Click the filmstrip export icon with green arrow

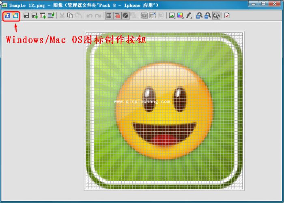click(51, 15)
